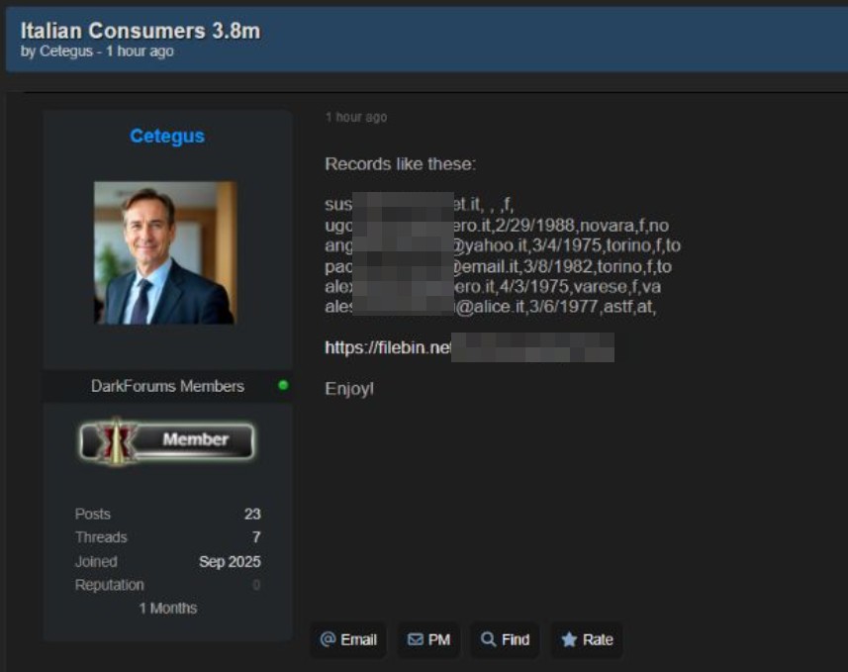The image size is (848, 672).
Task: Click the post timestamp 1 hour ago
Action: tap(356, 117)
